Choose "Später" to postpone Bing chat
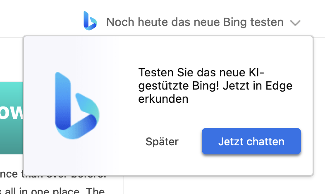This screenshot has width=325, height=194. pyautogui.click(x=162, y=142)
